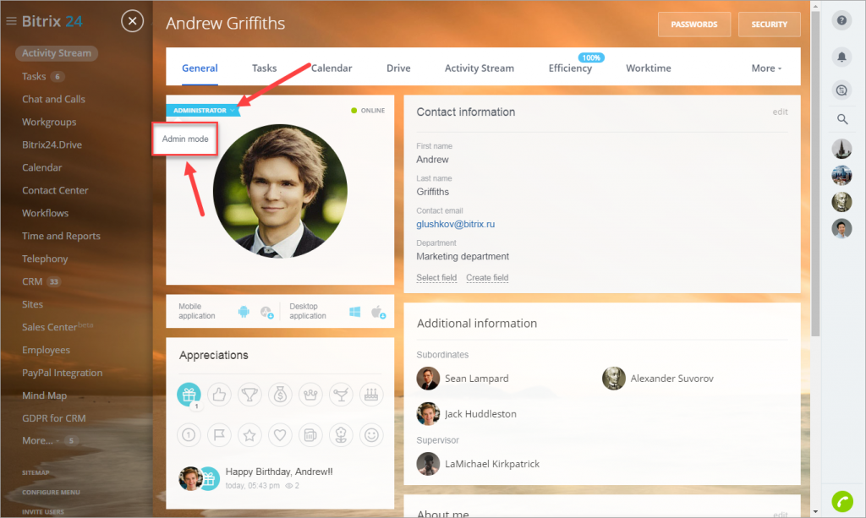Select the flower appreciation icon
The height and width of the screenshot is (518, 866).
341,434
